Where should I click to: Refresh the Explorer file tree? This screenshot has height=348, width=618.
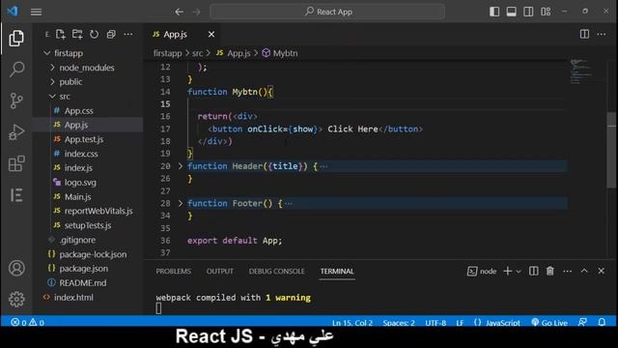(94, 35)
